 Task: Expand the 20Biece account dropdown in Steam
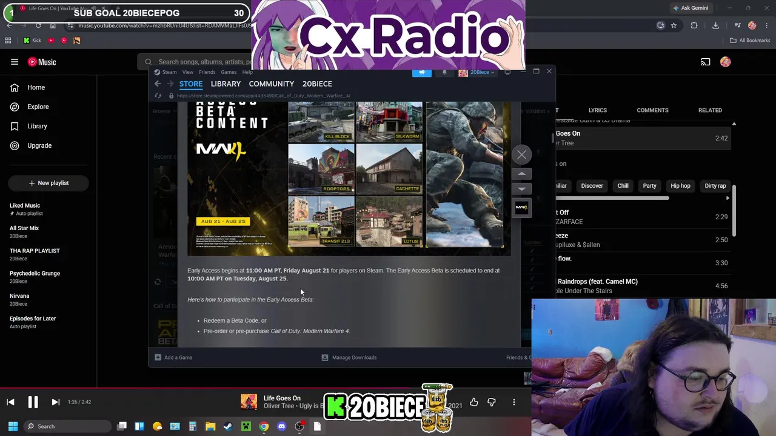click(x=477, y=72)
